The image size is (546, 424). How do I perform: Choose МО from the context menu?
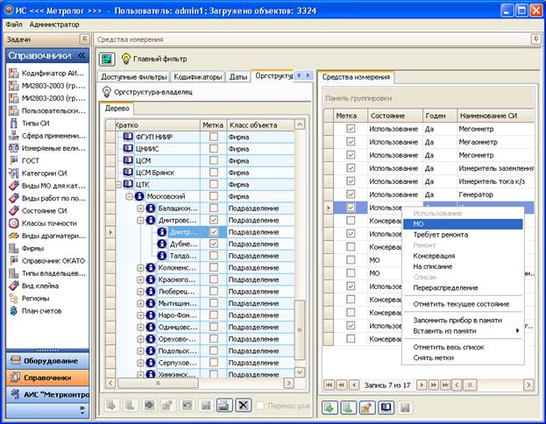419,223
